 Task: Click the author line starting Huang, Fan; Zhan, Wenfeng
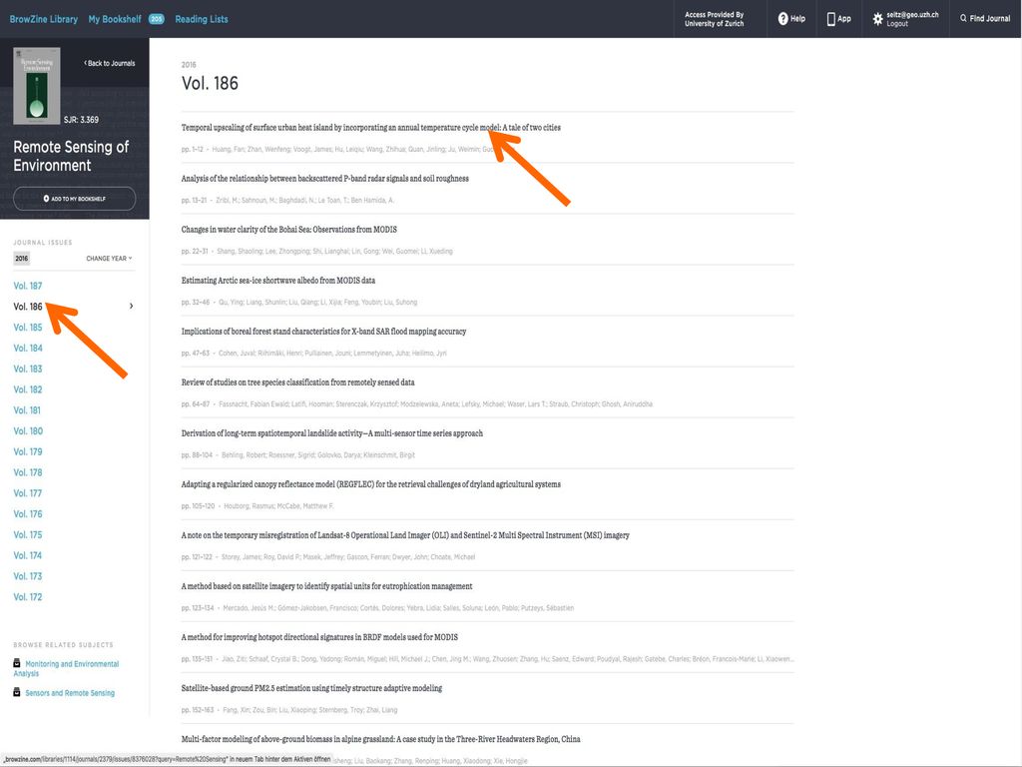tap(352, 150)
